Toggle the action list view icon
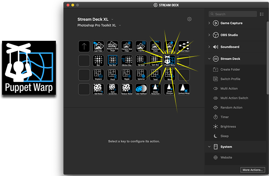The height and width of the screenshot is (176, 269). 262,14
